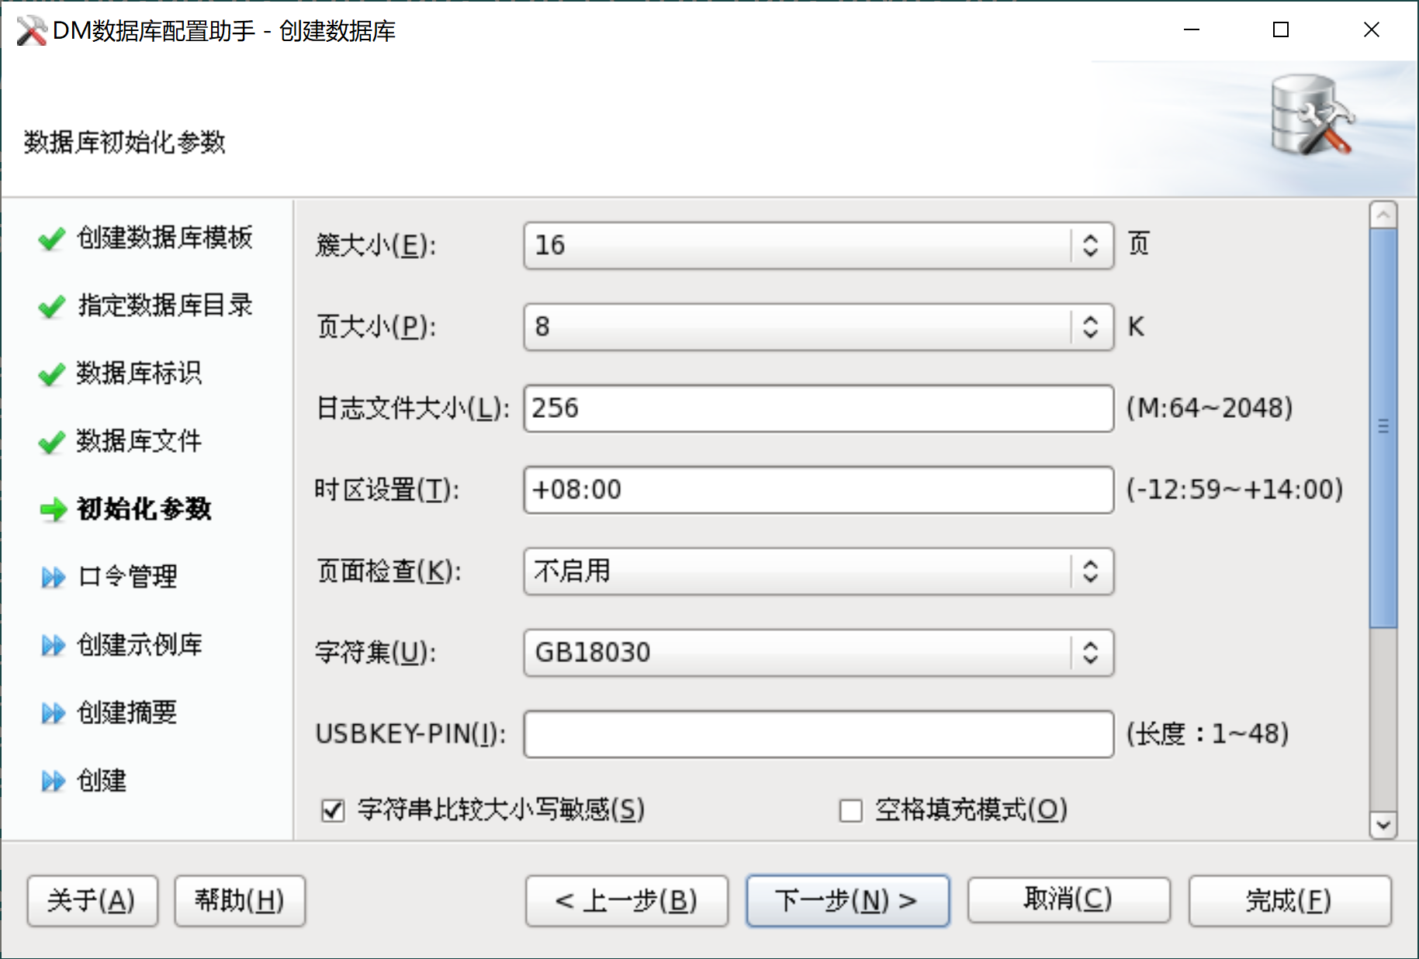Go to the 数据库文件 step
This screenshot has width=1419, height=959.
(138, 442)
